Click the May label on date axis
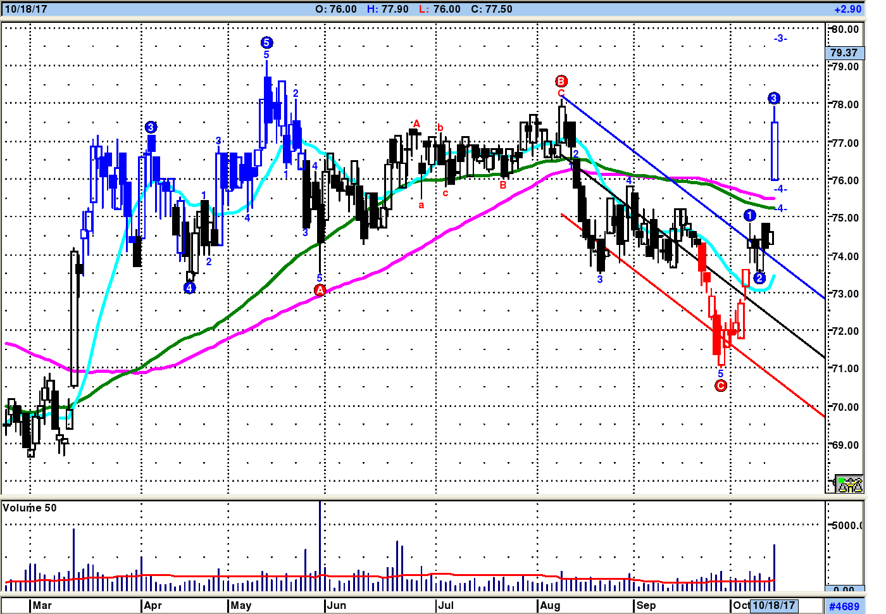Screen dimensions: 886x614 click(241, 605)
